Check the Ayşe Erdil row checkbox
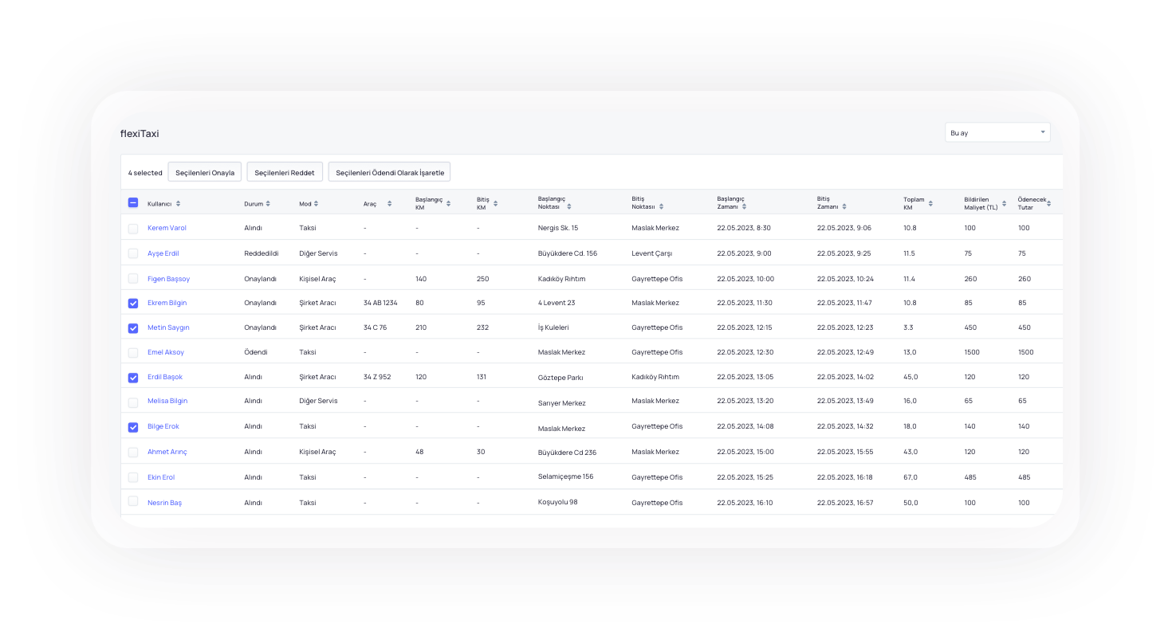The image size is (1172, 639). point(133,253)
